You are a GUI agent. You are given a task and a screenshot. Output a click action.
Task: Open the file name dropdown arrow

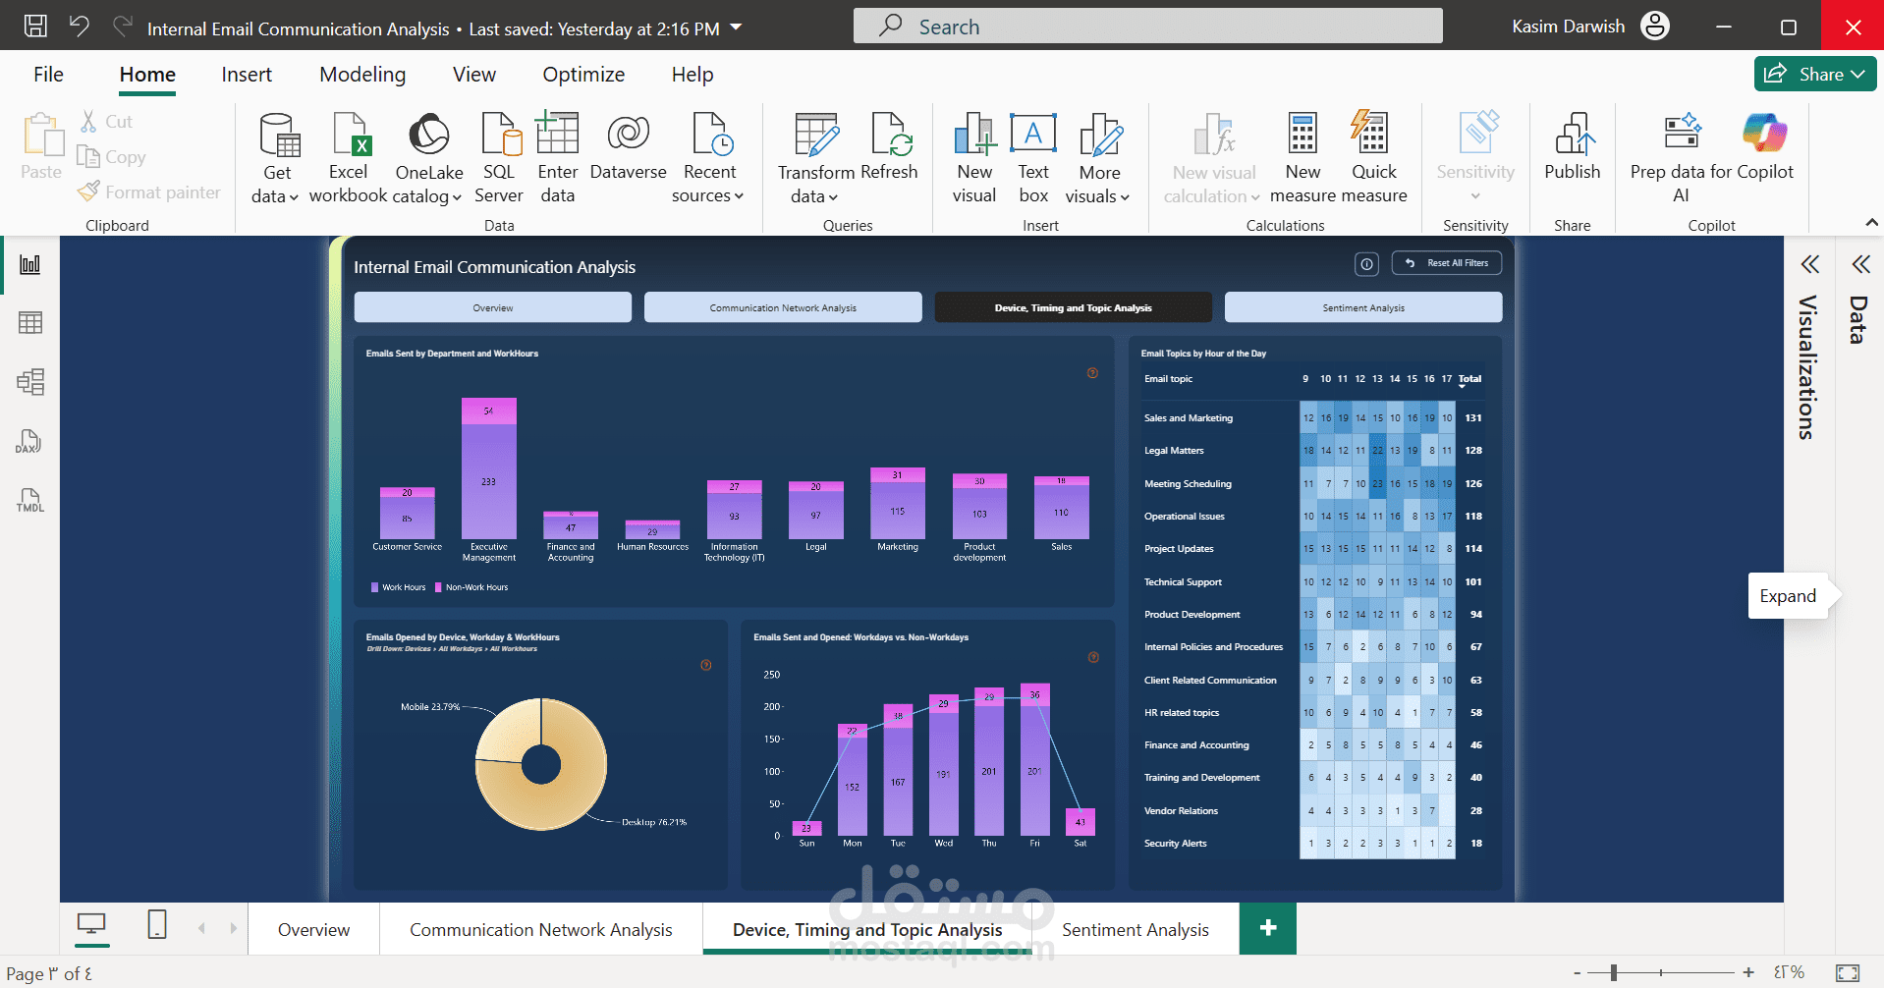point(736,27)
